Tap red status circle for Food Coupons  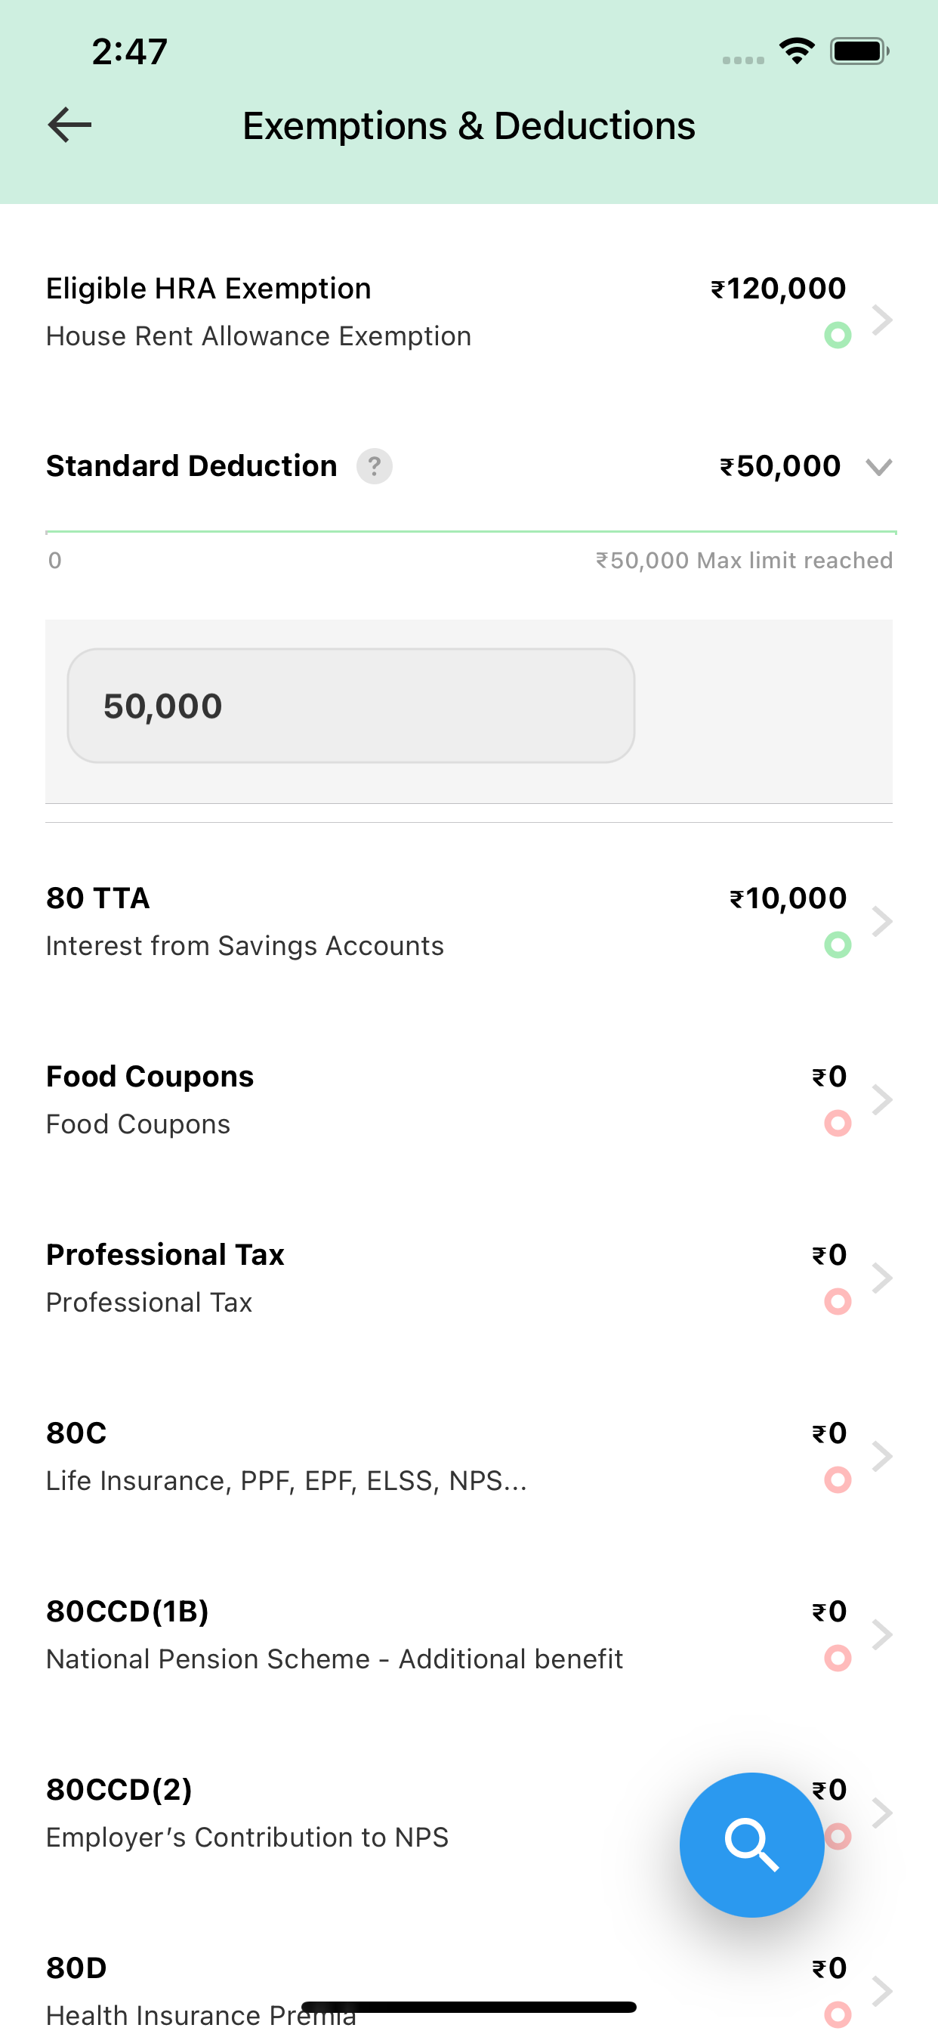click(837, 1123)
